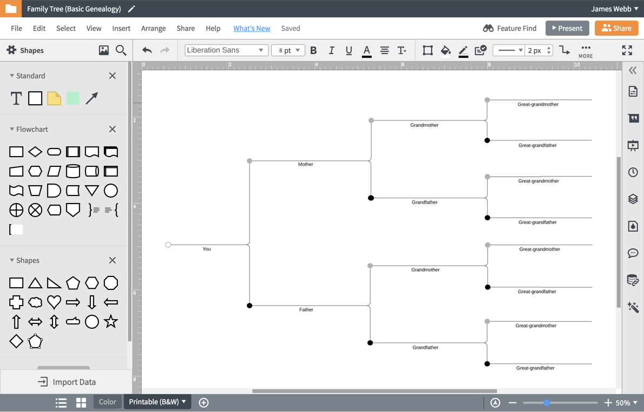Viewport: 644px width, 412px height.
Task: Open revision history panel
Action: pos(633,172)
